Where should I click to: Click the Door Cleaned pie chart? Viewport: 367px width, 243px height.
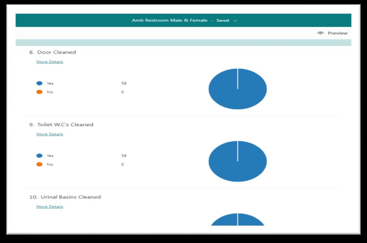(x=238, y=89)
